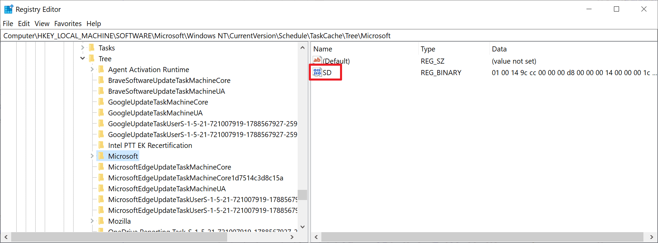
Task: Click the MicrosoftEdgeUpdateTaskMachineCore folder icon
Action: click(101, 167)
